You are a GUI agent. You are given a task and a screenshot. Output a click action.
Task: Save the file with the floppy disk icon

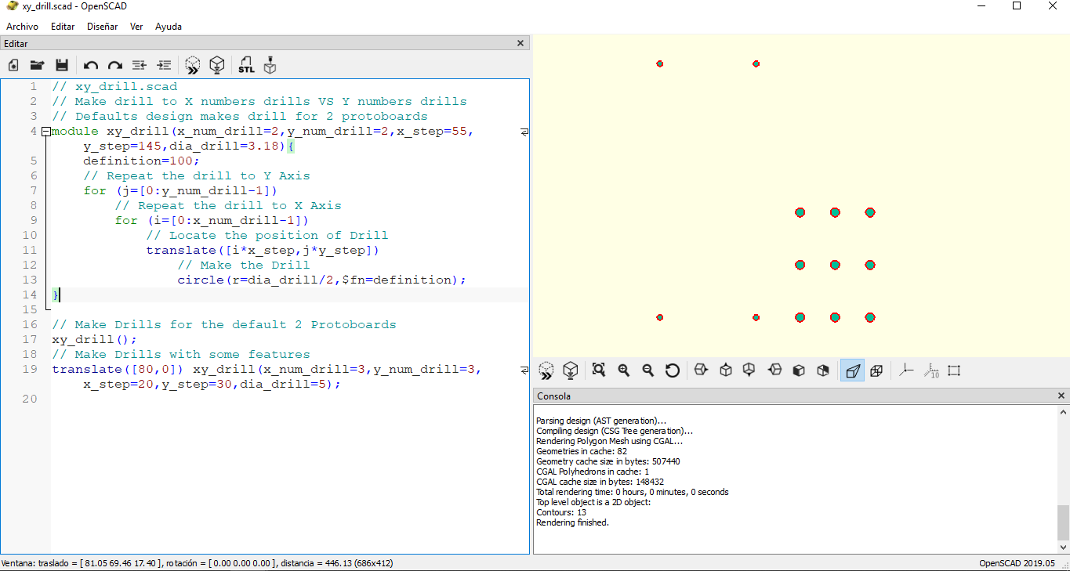61,65
